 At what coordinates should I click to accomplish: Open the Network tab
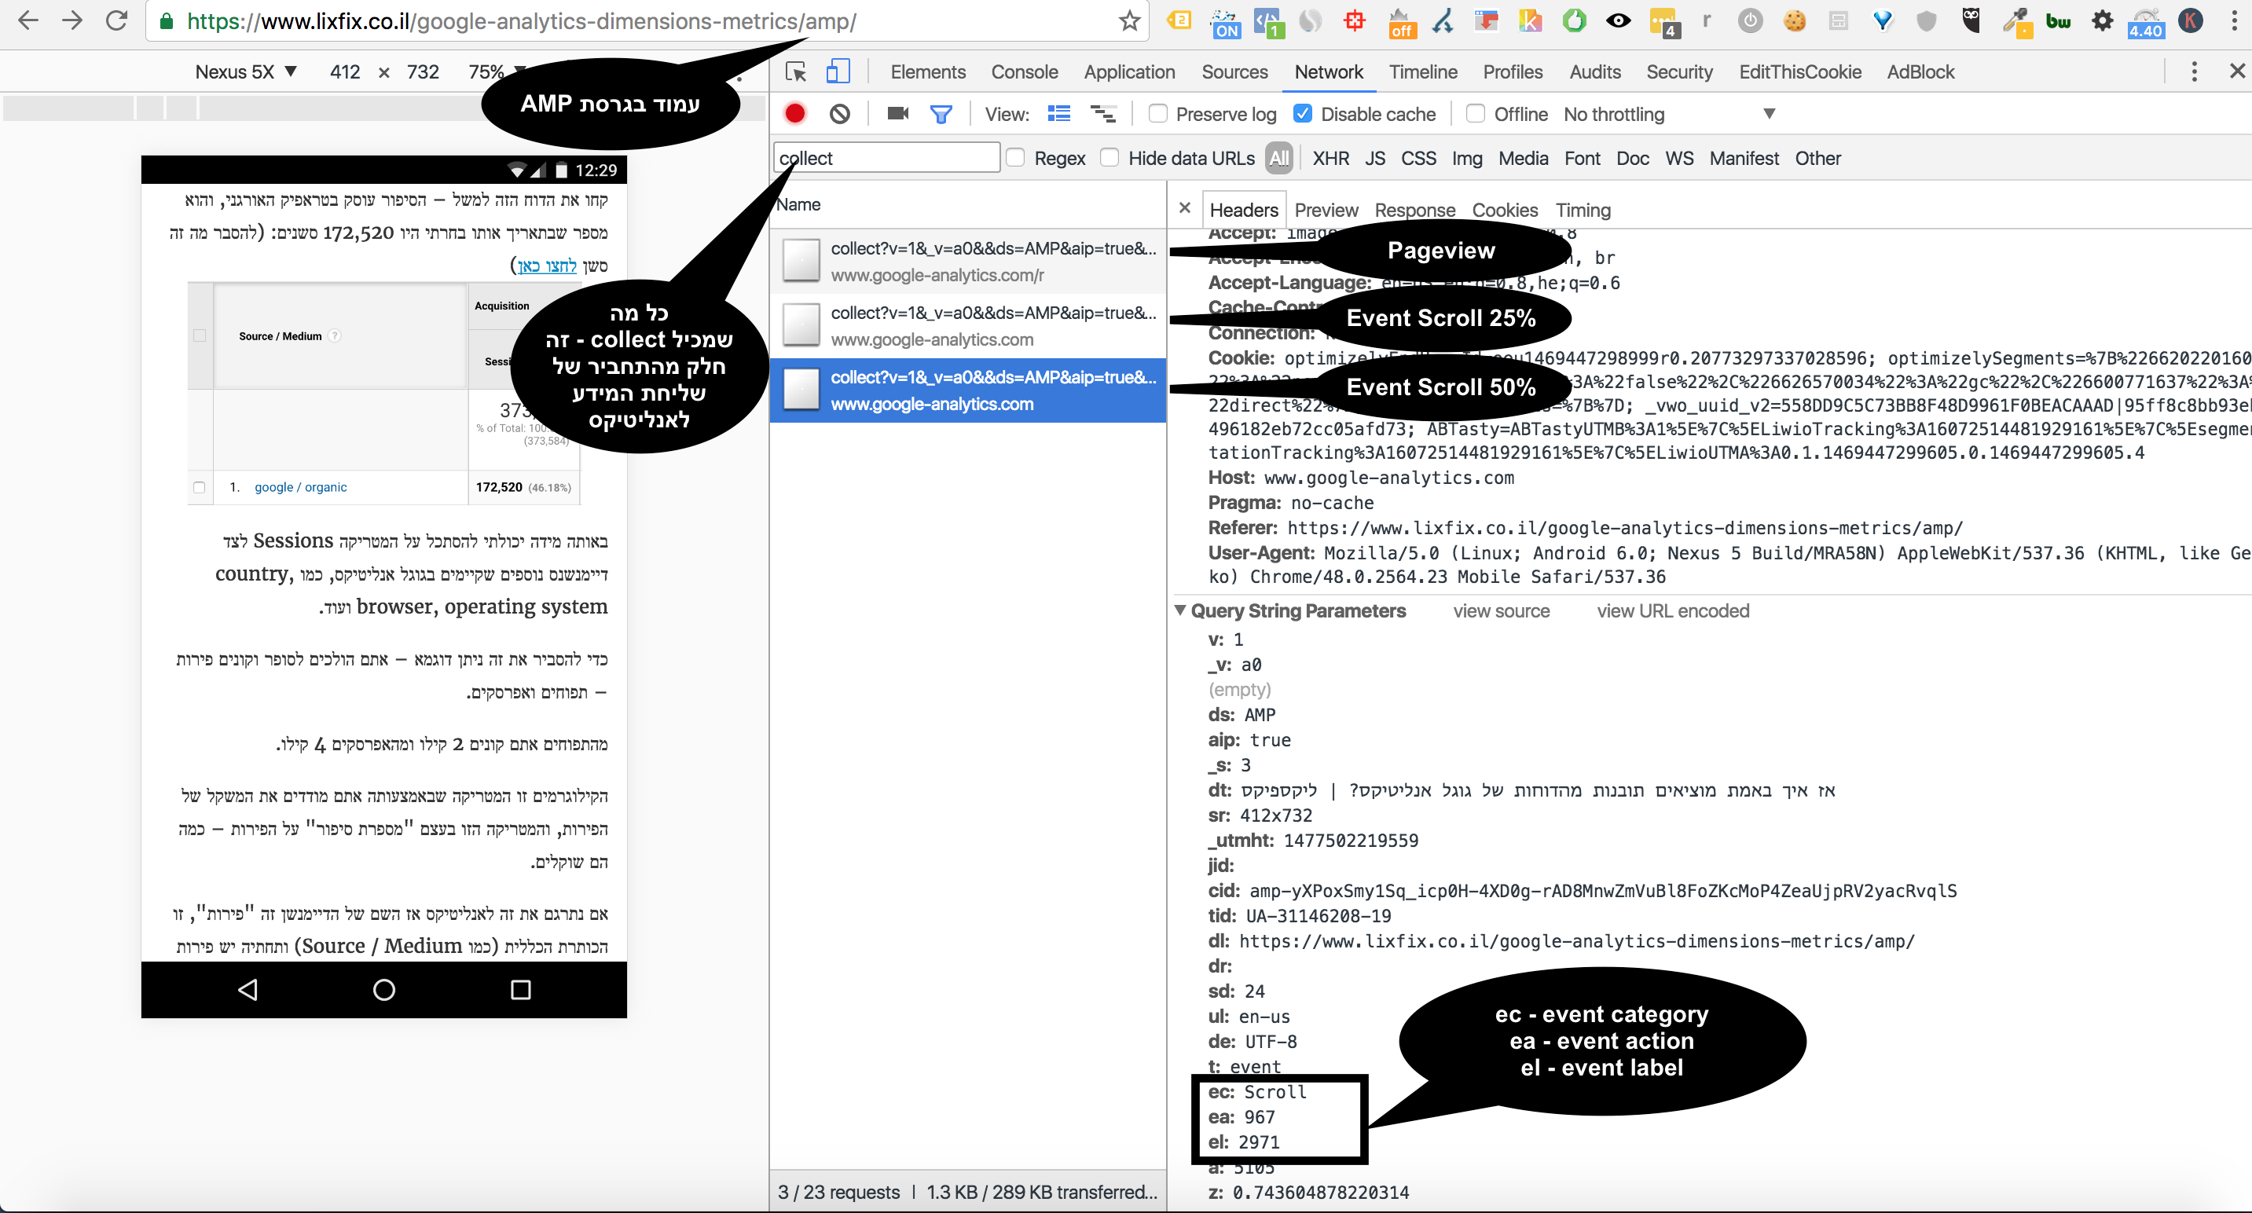pyautogui.click(x=1328, y=71)
